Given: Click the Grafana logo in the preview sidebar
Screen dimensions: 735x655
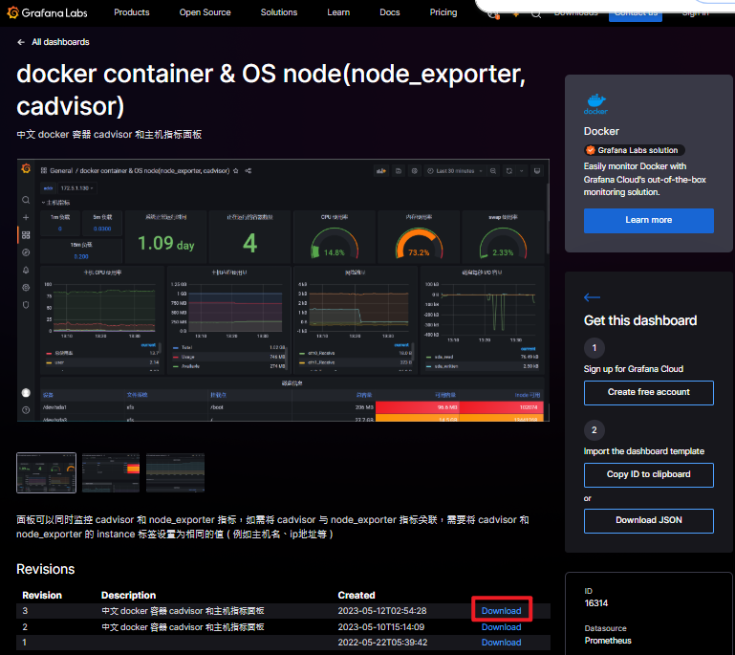Looking at the screenshot, I should (x=26, y=169).
